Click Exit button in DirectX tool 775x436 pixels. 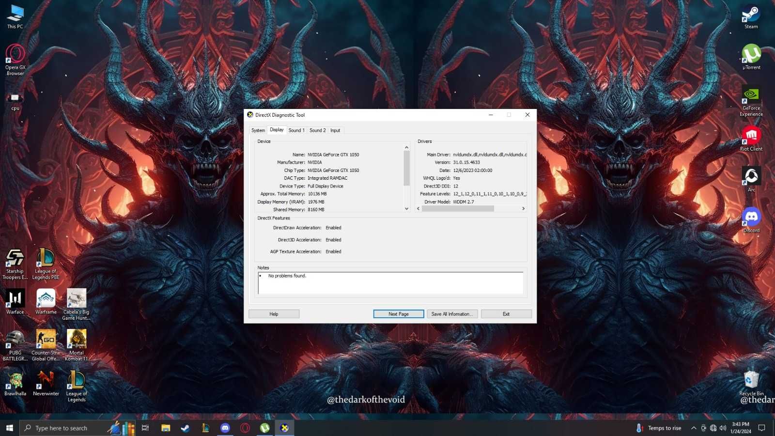[506, 314]
